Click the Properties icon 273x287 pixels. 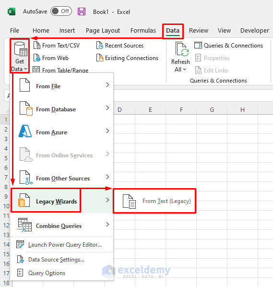coord(198,58)
